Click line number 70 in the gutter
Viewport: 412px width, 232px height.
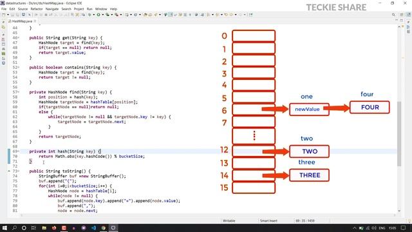[x=15, y=156]
